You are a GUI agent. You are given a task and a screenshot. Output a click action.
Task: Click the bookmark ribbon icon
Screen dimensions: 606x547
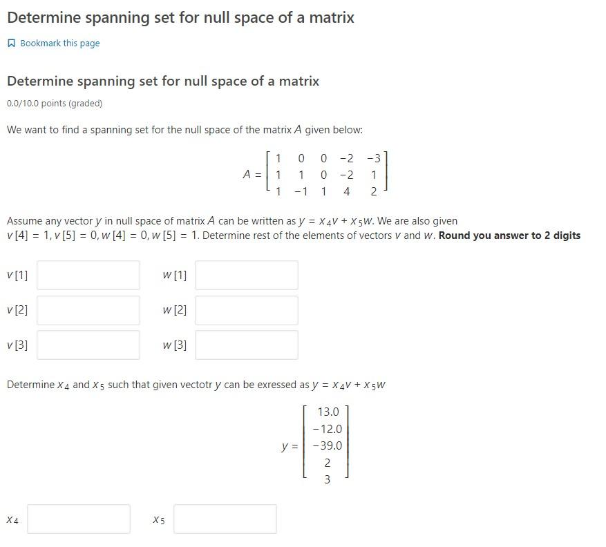11,43
